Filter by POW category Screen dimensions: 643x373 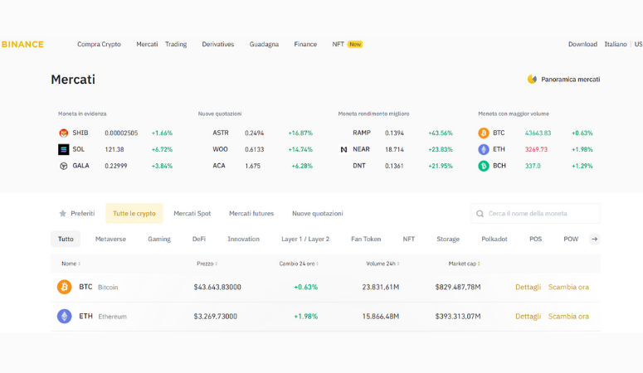(x=571, y=239)
